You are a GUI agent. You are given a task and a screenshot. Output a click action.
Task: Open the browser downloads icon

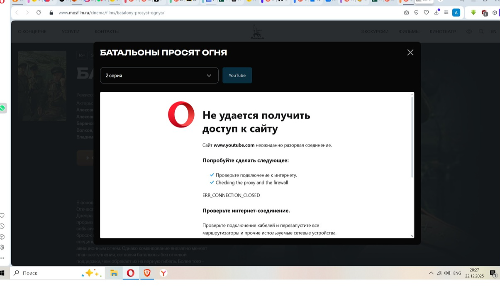(x=437, y=12)
